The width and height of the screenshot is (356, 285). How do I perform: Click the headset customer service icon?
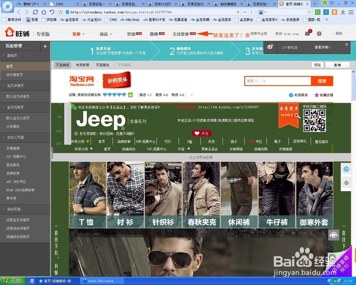tap(334, 235)
